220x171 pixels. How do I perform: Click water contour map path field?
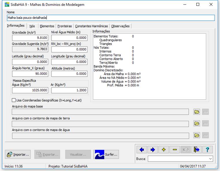(100, 136)
